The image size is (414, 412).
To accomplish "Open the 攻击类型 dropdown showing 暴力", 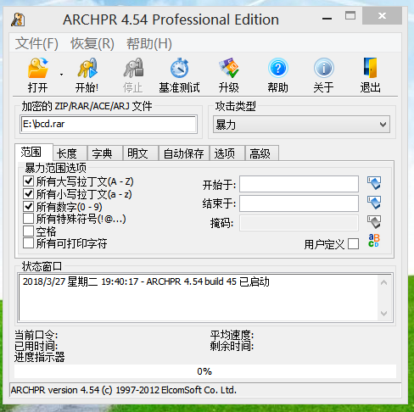I will [x=301, y=125].
